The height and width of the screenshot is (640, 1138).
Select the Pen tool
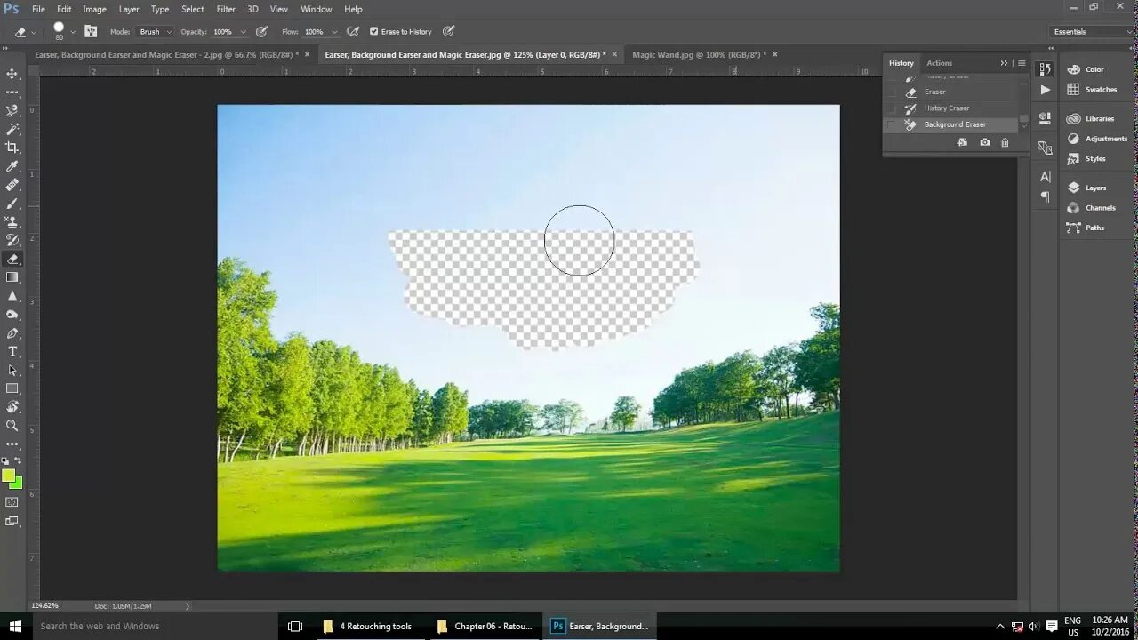[12, 333]
